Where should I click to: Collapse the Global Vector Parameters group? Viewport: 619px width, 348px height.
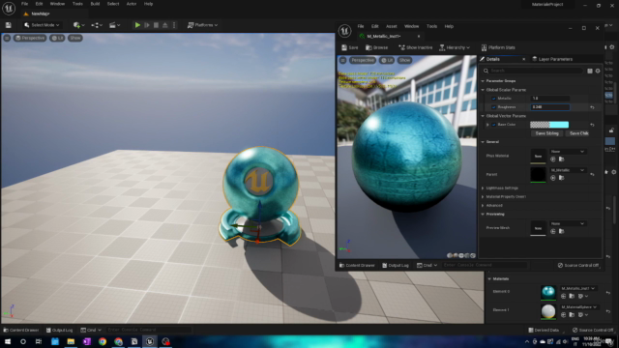point(483,116)
